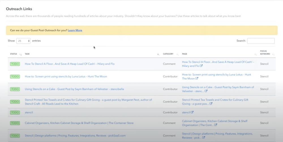Open the 'stencil' task link

29,112
